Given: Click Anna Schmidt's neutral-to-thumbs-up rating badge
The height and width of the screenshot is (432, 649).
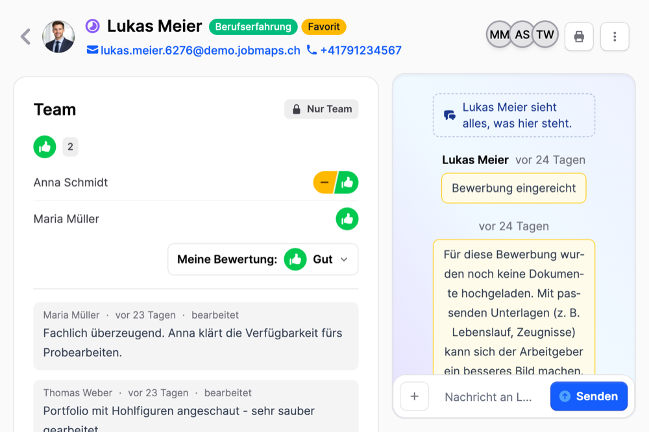Looking at the screenshot, I should (x=336, y=182).
